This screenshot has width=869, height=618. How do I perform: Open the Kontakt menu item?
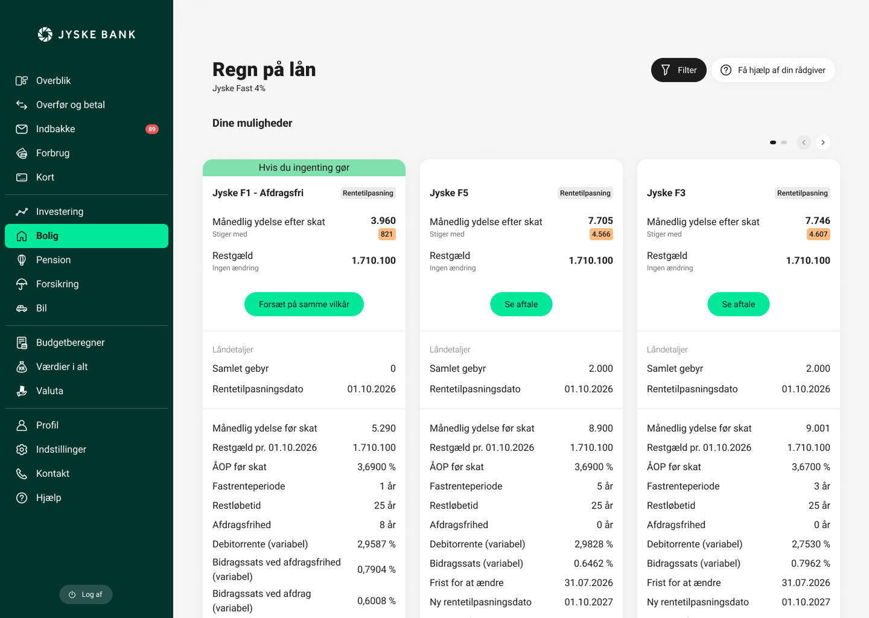point(86,474)
